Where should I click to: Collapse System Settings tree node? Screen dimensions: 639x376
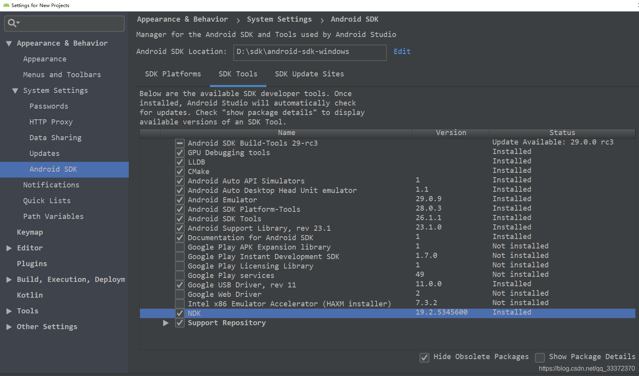[x=15, y=91]
